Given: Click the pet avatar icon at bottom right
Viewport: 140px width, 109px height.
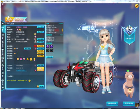Looking at the screenshot, I should tap(137, 105).
